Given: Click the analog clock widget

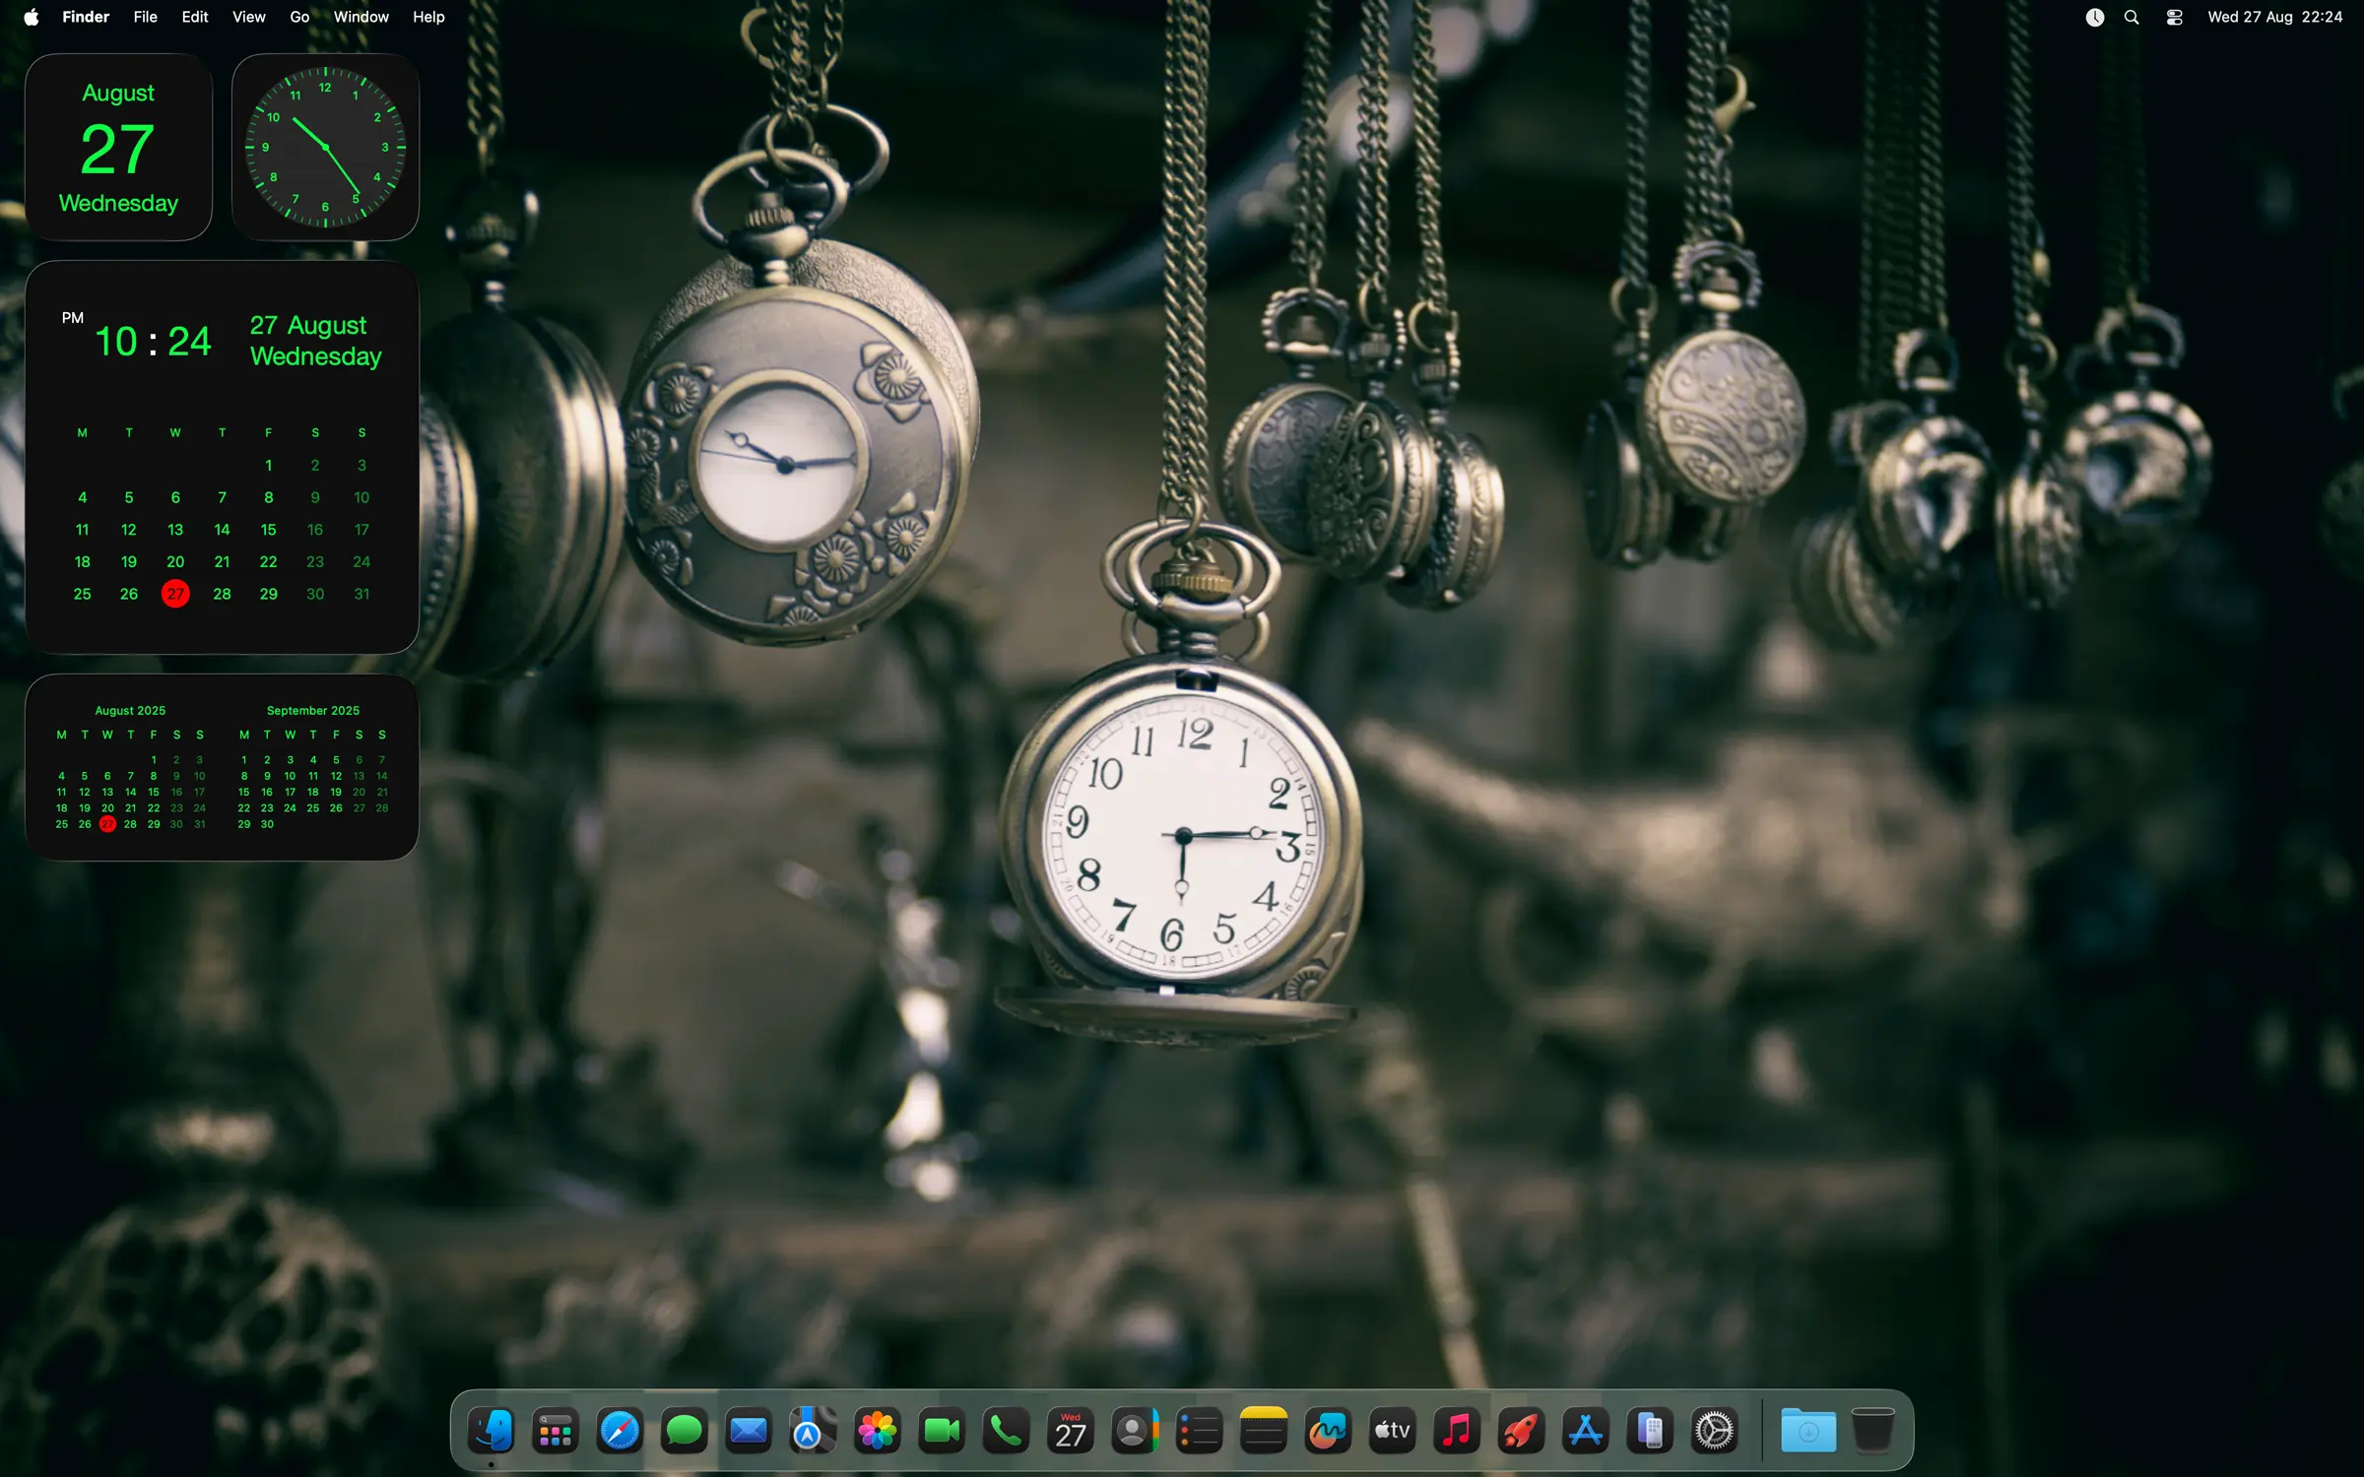Looking at the screenshot, I should click(x=325, y=147).
